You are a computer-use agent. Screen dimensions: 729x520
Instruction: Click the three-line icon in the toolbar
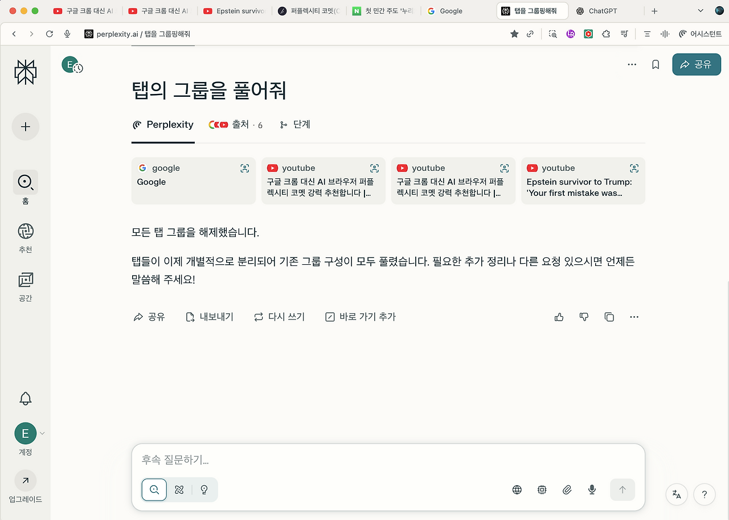[647, 34]
